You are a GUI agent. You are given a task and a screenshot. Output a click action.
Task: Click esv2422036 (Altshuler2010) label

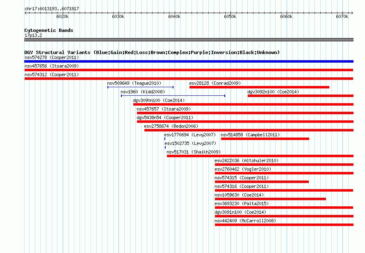tap(246, 160)
